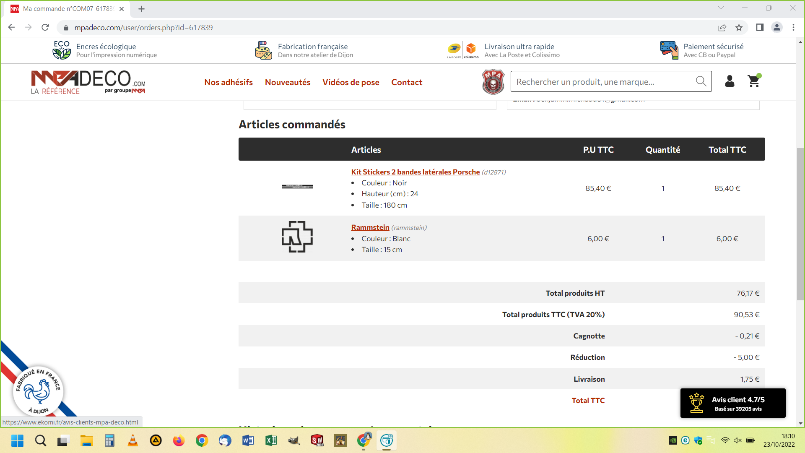Click the P.U TTC column header

(x=598, y=150)
